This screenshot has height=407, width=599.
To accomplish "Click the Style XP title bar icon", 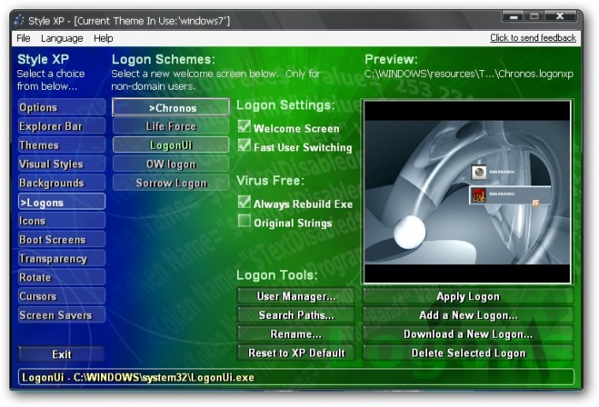I will pyautogui.click(x=19, y=21).
